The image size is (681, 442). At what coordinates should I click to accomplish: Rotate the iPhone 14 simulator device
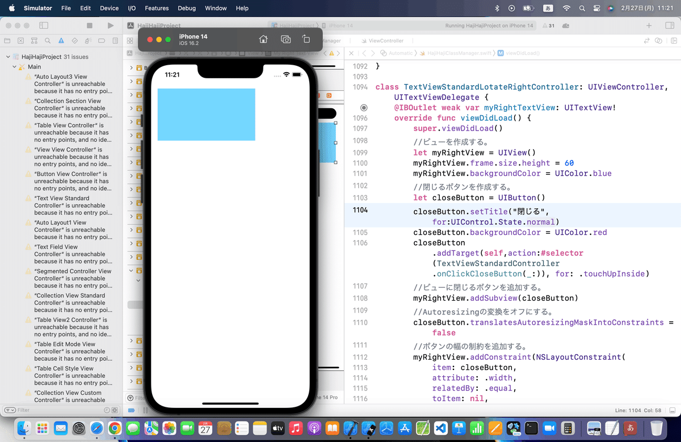click(x=306, y=39)
